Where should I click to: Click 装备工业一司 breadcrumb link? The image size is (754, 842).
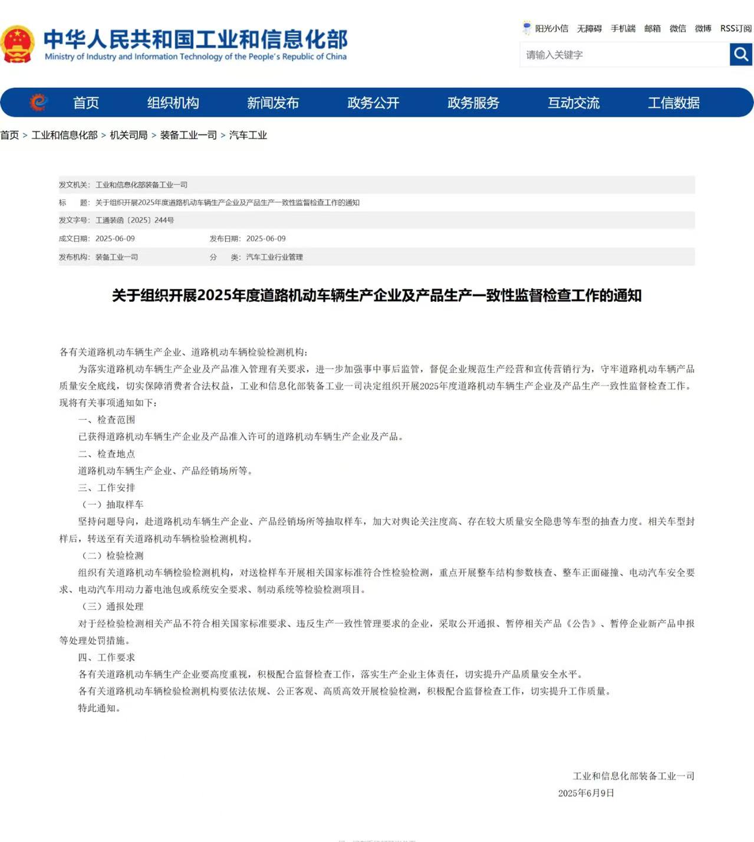189,135
